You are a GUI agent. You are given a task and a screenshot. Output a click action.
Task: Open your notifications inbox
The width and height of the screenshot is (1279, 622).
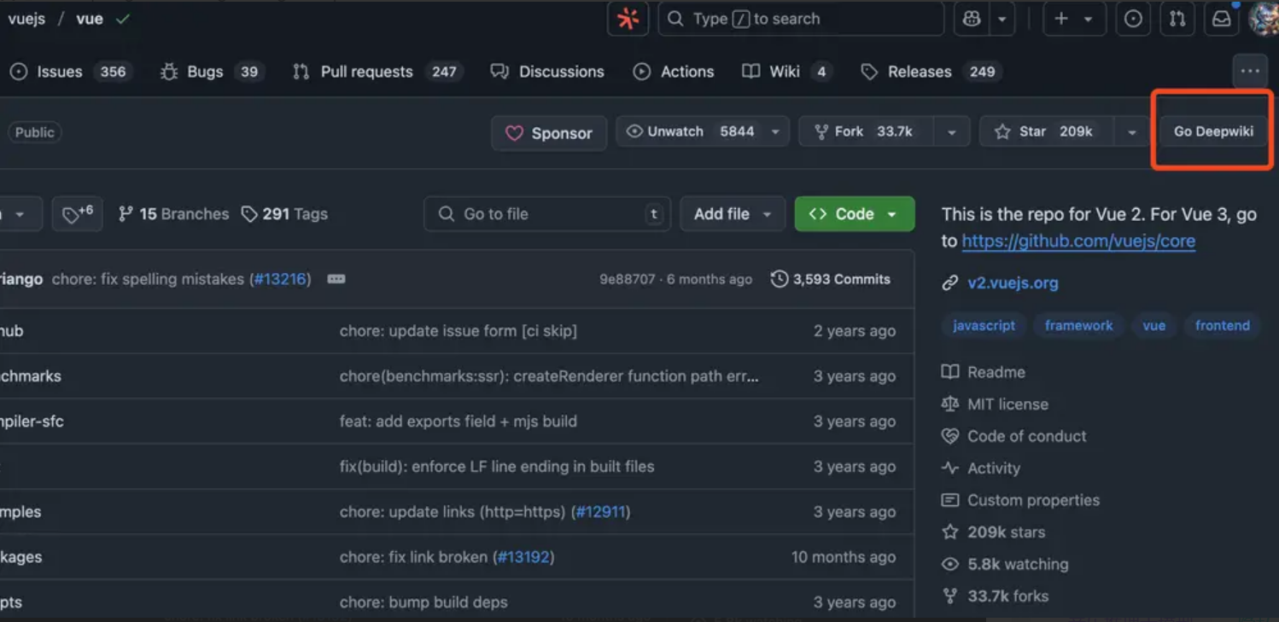[1221, 18]
